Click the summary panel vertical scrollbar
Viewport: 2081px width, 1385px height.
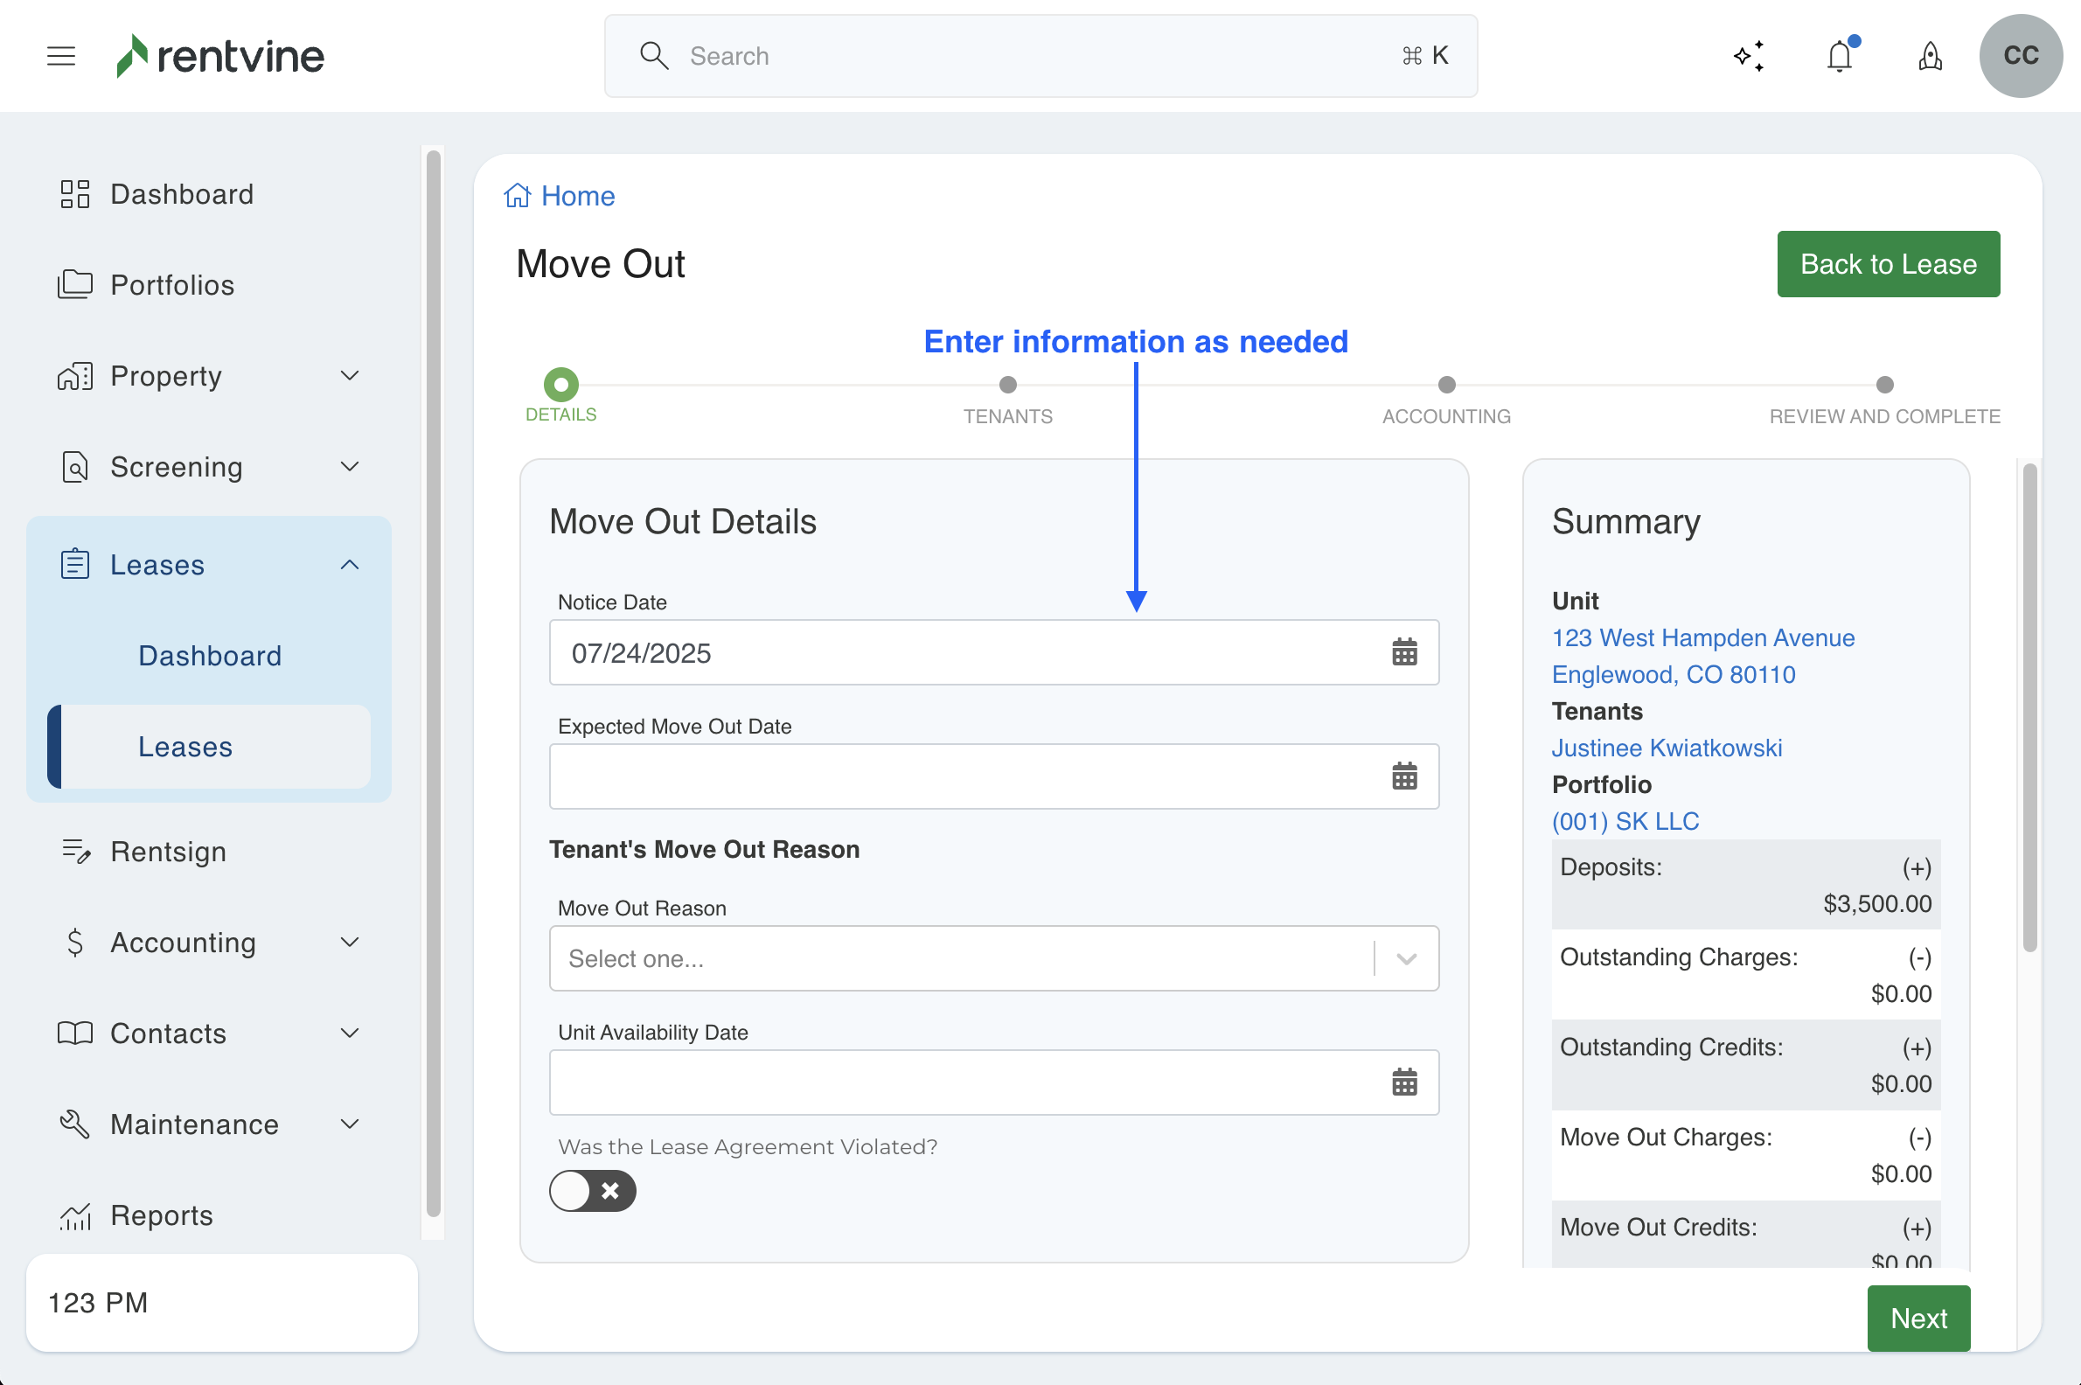2029,706
